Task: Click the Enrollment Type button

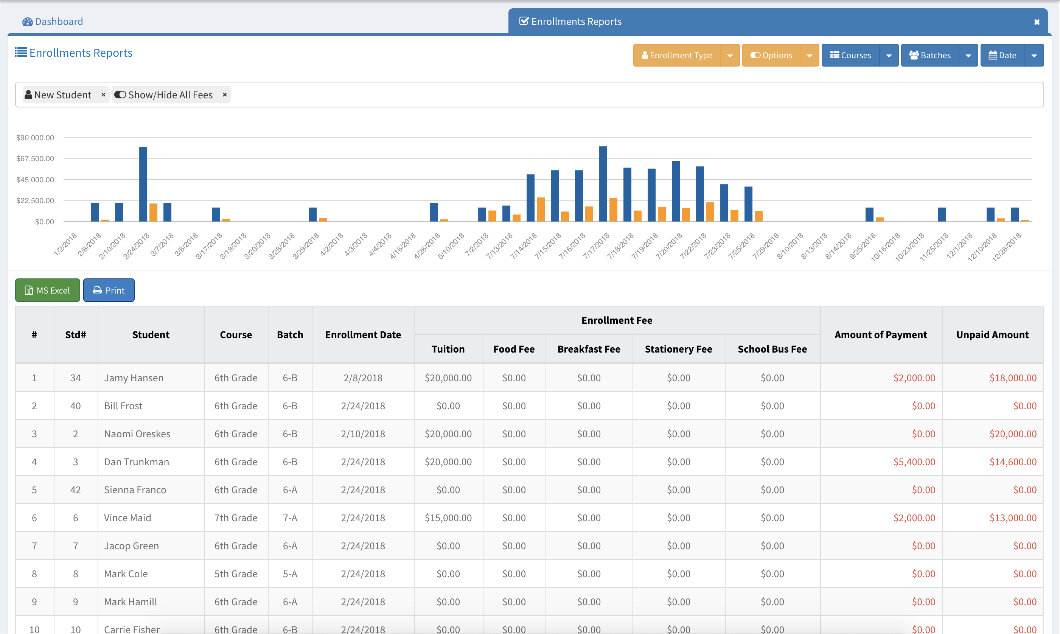Action: 677,55
